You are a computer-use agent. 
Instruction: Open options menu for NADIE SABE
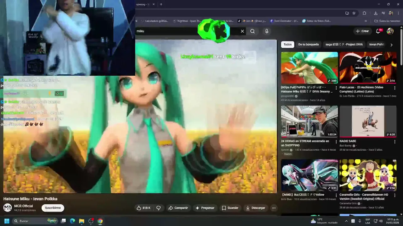[x=395, y=142]
